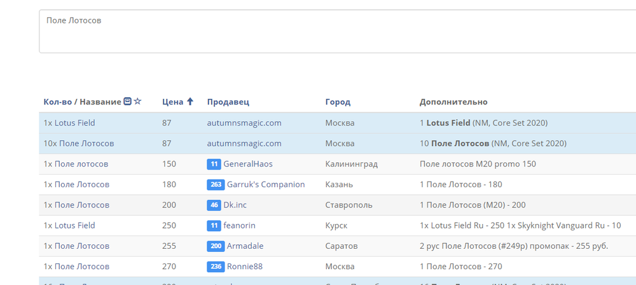Open the GeneralHaos seller profile
This screenshot has width=636, height=285.
click(247, 164)
